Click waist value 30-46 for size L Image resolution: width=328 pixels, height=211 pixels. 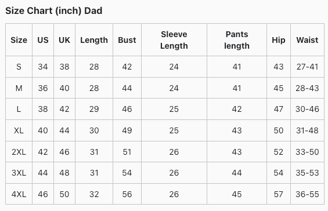(x=307, y=109)
